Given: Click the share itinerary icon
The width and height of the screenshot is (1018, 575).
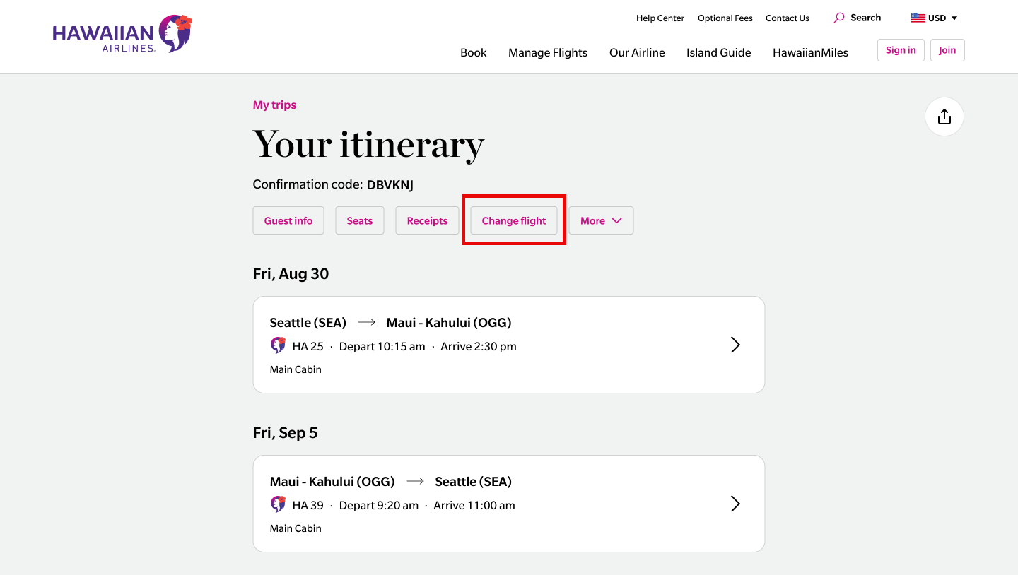Looking at the screenshot, I should (x=944, y=117).
